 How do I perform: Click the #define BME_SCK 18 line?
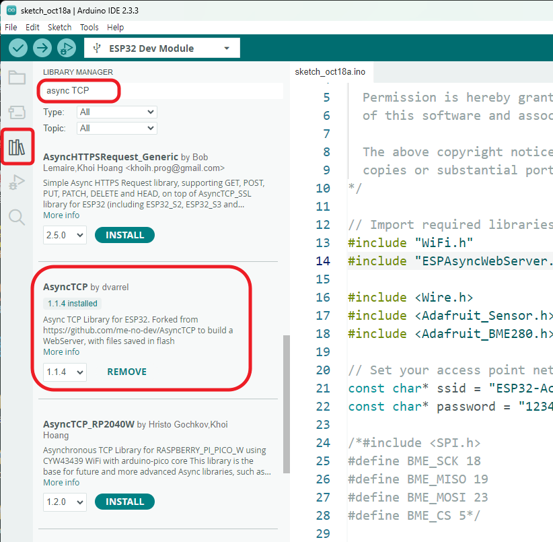[x=414, y=461]
